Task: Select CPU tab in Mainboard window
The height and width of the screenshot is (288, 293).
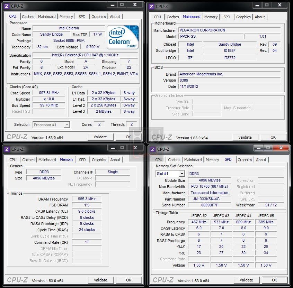Action: (157, 17)
